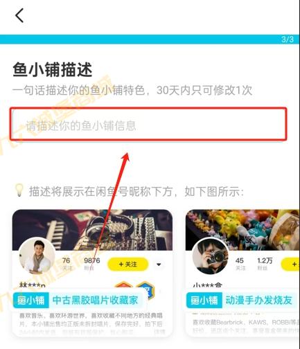The image size is (300, 349).
Task: Click the orange badge icon on first card
Action: (124, 287)
